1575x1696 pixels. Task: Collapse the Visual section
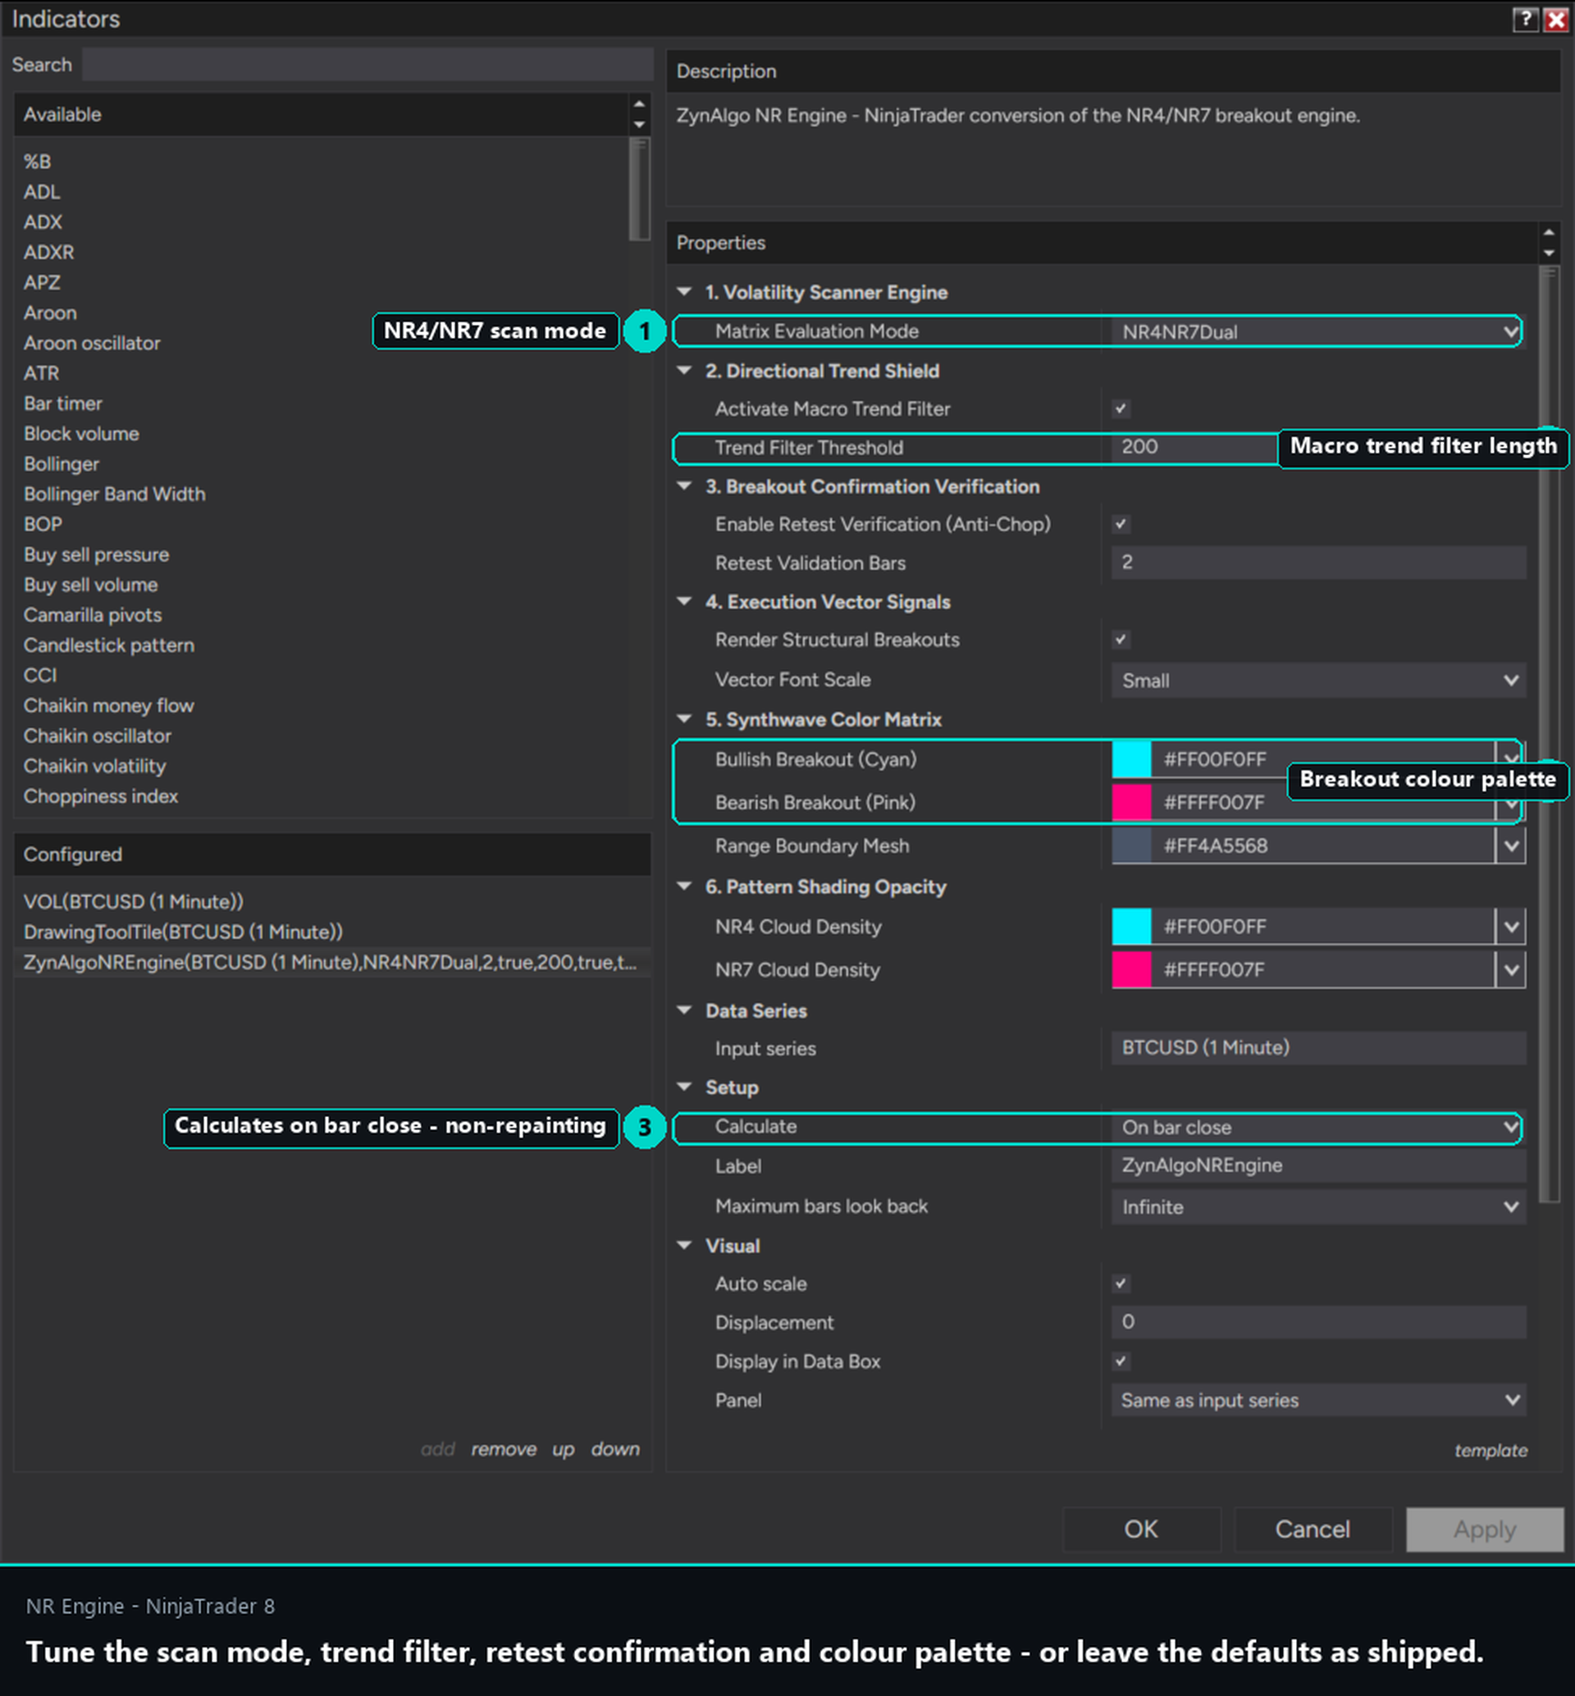click(x=683, y=1245)
